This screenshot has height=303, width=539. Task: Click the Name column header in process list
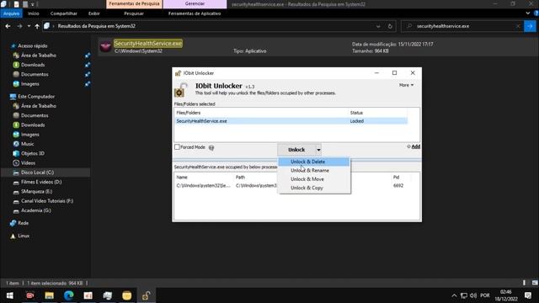tap(182, 178)
